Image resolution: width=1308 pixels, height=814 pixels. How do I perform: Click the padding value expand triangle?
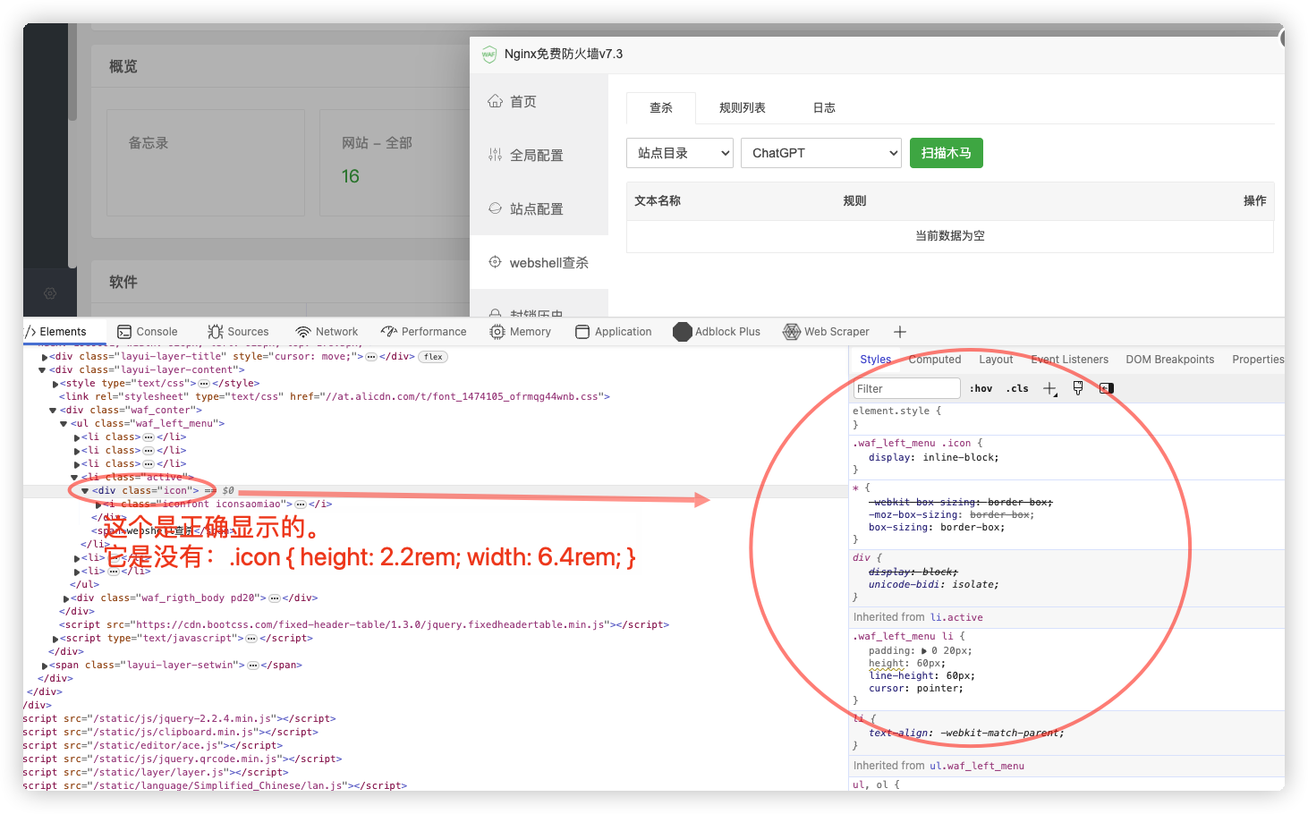point(924,651)
